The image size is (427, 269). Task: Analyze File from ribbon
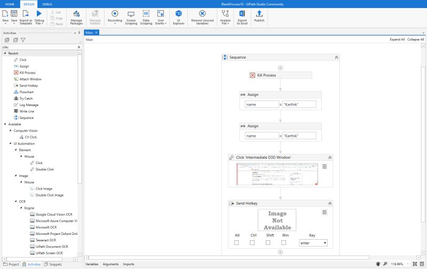[225, 17]
